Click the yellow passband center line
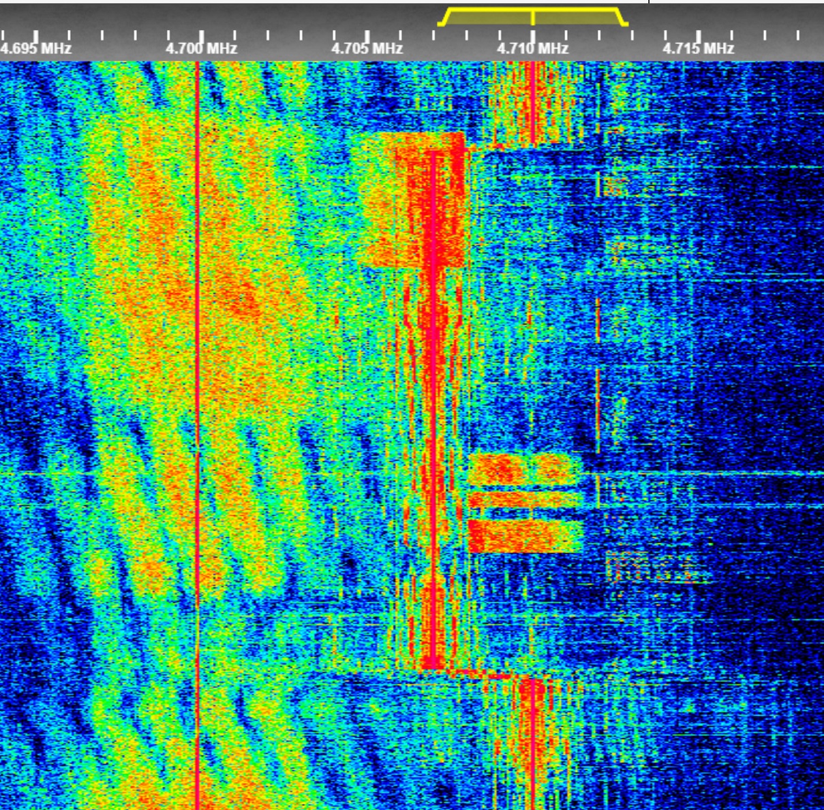The width and height of the screenshot is (824, 810). point(533,17)
